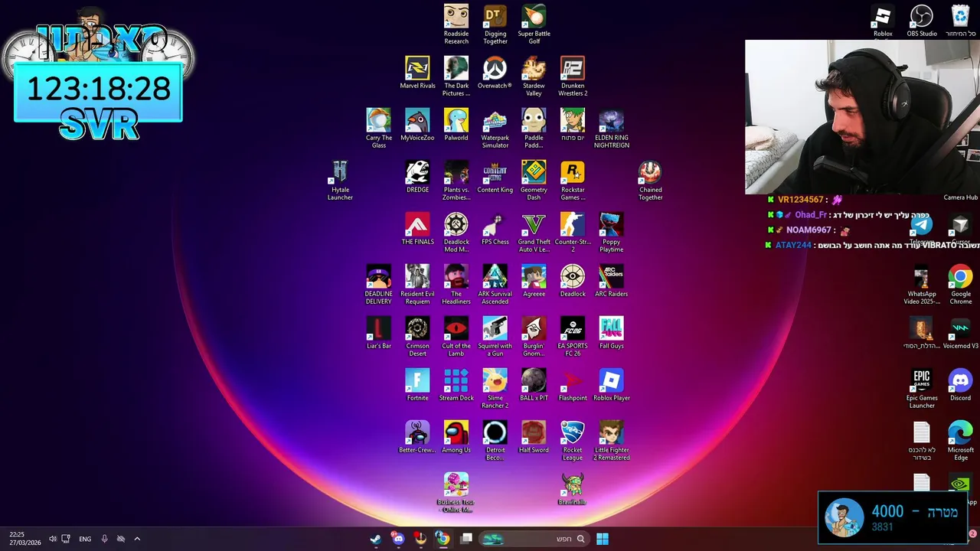Viewport: 980px width, 551px height.
Task: Launch Liar's Bar desktop shortcut
Action: coord(378,333)
